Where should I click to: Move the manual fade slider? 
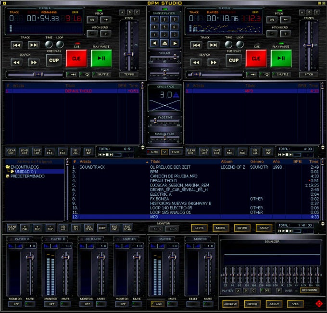(x=165, y=137)
